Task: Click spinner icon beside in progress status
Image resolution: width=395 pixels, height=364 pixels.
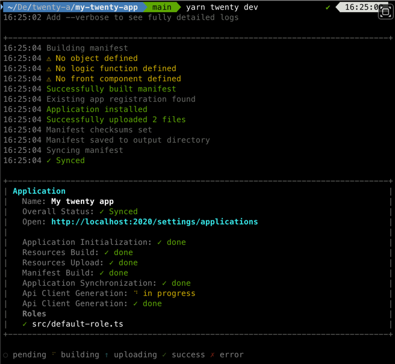Action: (x=136, y=293)
